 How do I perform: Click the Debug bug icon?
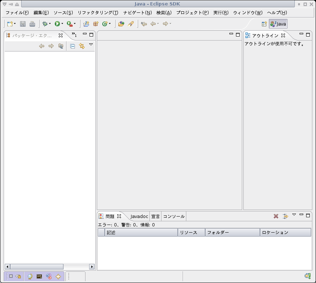pyautogui.click(x=45, y=24)
